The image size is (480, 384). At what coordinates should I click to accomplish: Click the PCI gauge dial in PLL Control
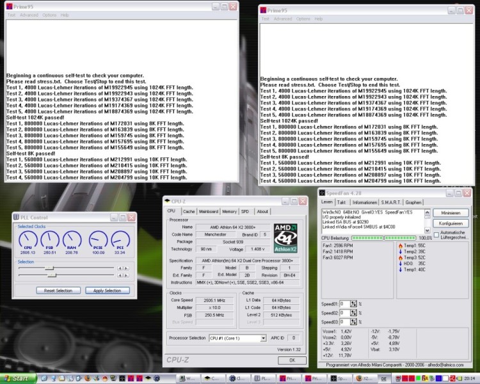click(x=120, y=240)
